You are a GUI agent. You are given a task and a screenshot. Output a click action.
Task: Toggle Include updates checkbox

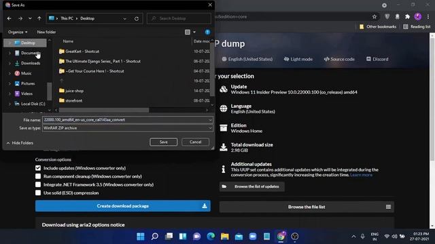38,168
